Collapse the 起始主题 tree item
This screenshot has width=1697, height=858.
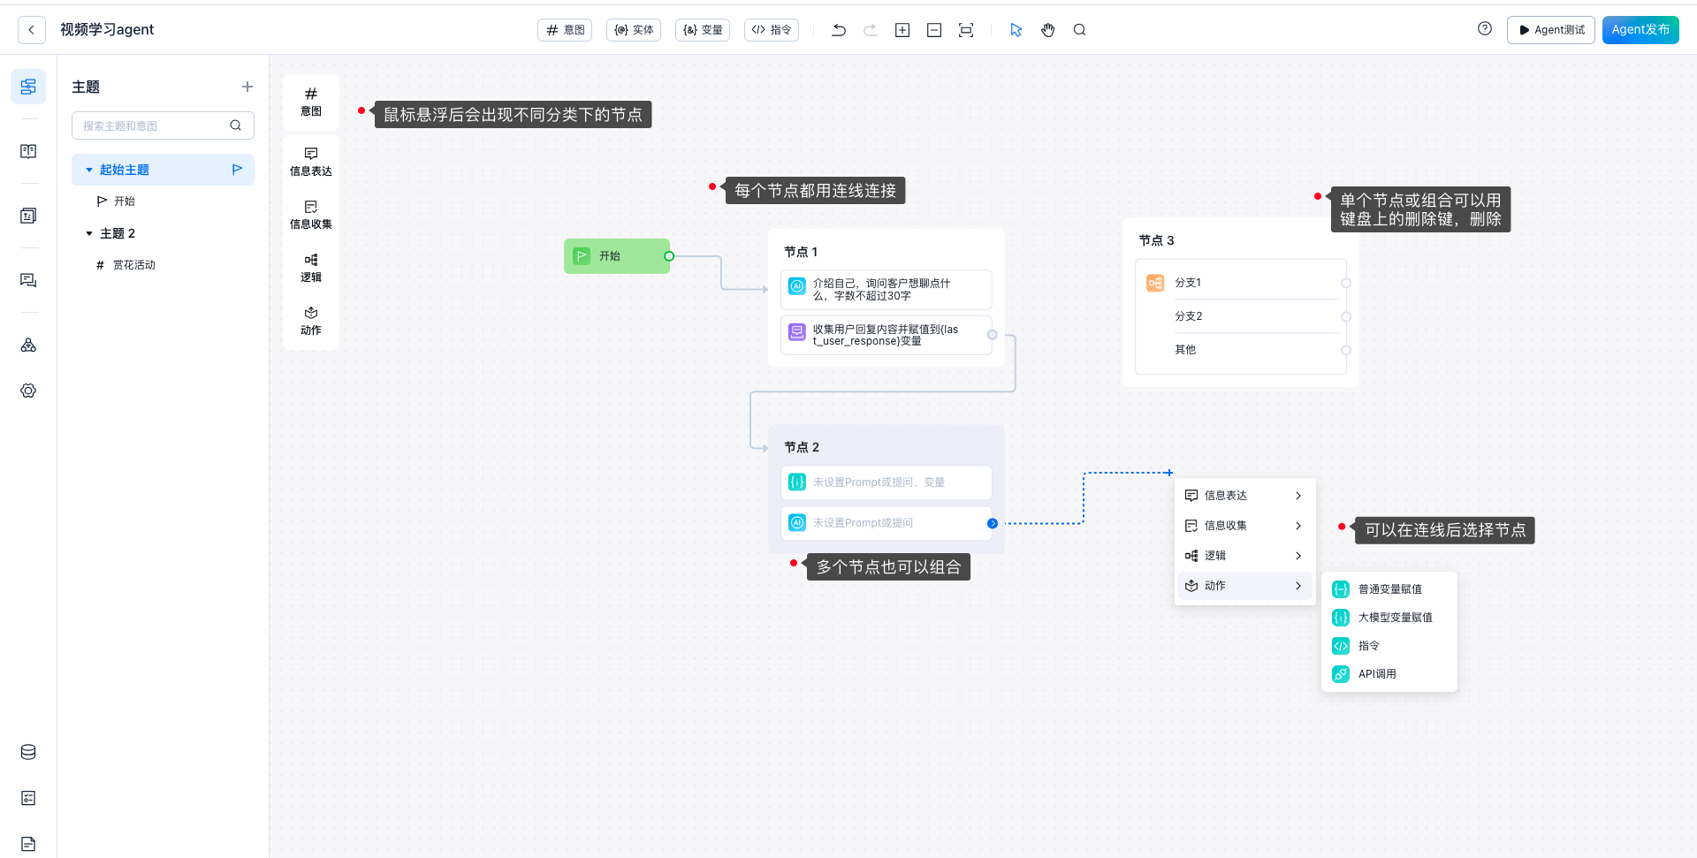(x=89, y=170)
